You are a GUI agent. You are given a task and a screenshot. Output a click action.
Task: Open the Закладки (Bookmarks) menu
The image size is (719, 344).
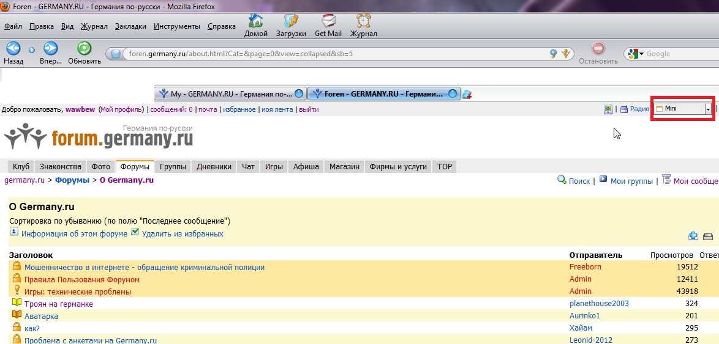coord(130,26)
